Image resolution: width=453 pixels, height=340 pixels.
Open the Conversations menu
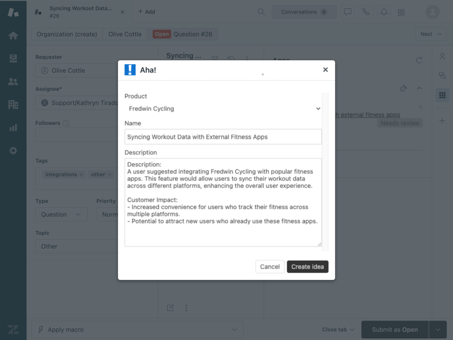tap(304, 12)
